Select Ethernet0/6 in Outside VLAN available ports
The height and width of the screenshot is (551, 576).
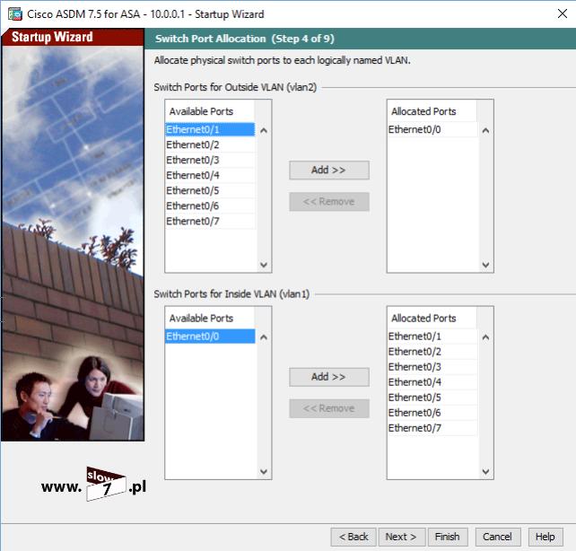point(210,206)
